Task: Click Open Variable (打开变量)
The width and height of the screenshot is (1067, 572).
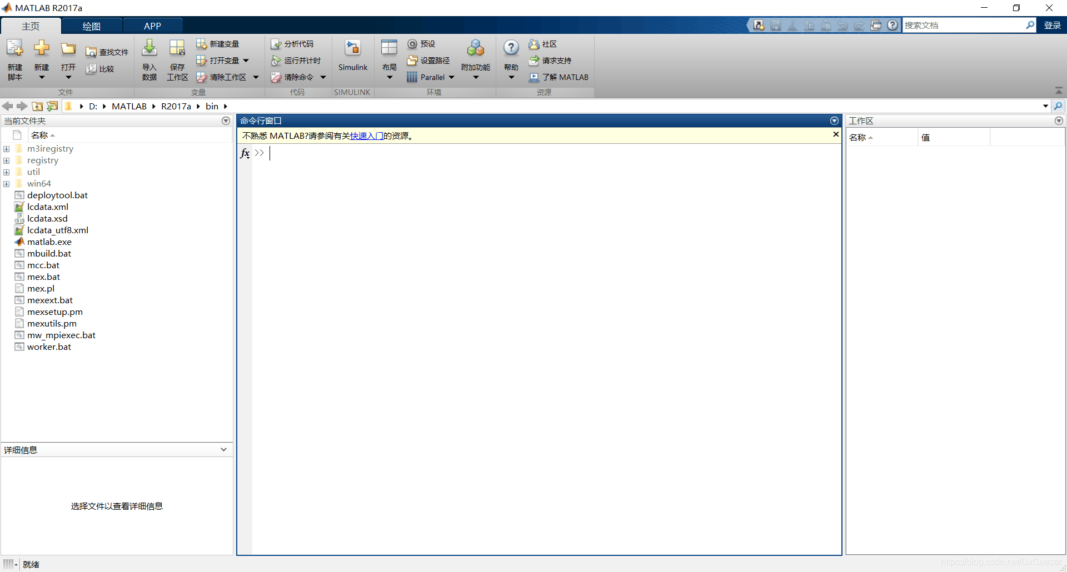Action: 218,61
